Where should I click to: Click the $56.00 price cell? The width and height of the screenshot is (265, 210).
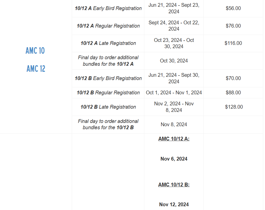click(233, 8)
